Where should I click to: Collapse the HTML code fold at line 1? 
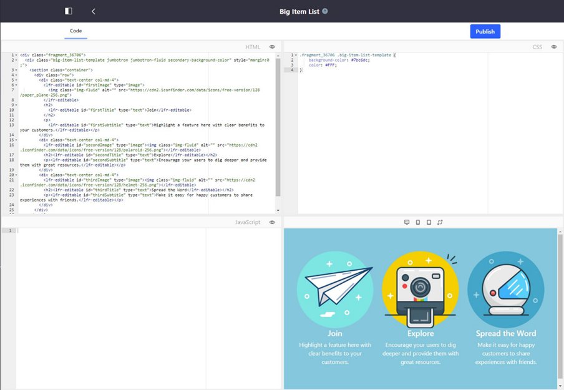[x=16, y=55]
